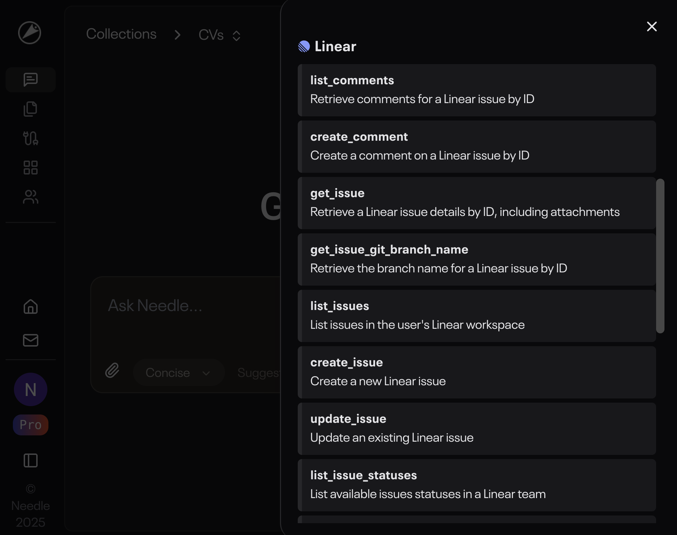Click the N user avatar
This screenshot has width=677, height=535.
31,389
